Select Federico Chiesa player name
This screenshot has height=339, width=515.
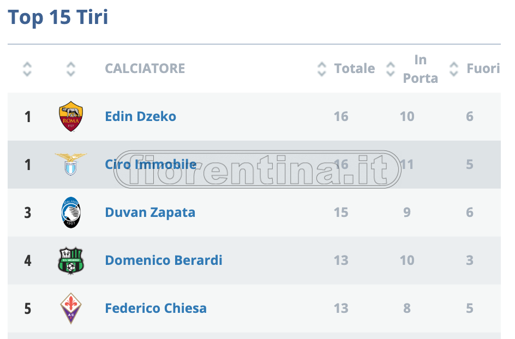tap(155, 308)
